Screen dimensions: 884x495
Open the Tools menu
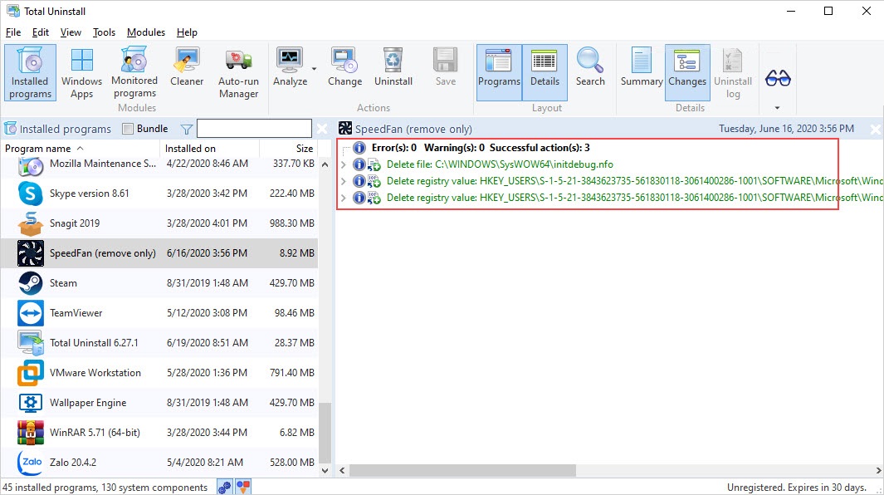[104, 32]
